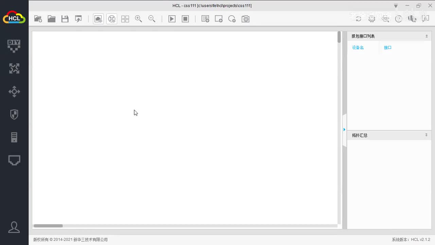Toggle the four-square grid icon
Image resolution: width=435 pixels, height=245 pixels.
(x=125, y=19)
